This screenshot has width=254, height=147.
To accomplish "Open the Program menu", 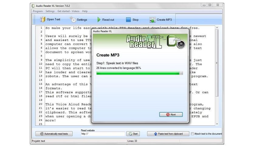I will pyautogui.click(x=38, y=11).
